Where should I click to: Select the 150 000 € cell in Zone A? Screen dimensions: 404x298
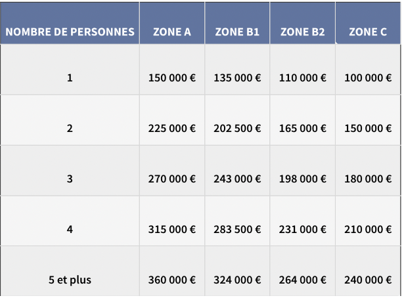(172, 78)
